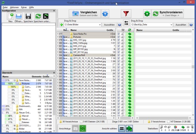Uncheck checkbox for 2015_05_19_11_05_52_OneShot.jpg
The width and height of the screenshot is (196, 134).
(119, 58)
